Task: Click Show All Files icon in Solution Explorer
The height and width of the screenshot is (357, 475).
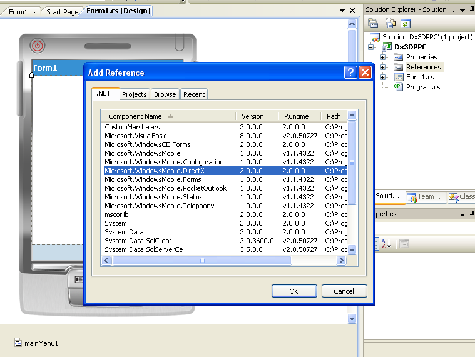Action: [391, 23]
